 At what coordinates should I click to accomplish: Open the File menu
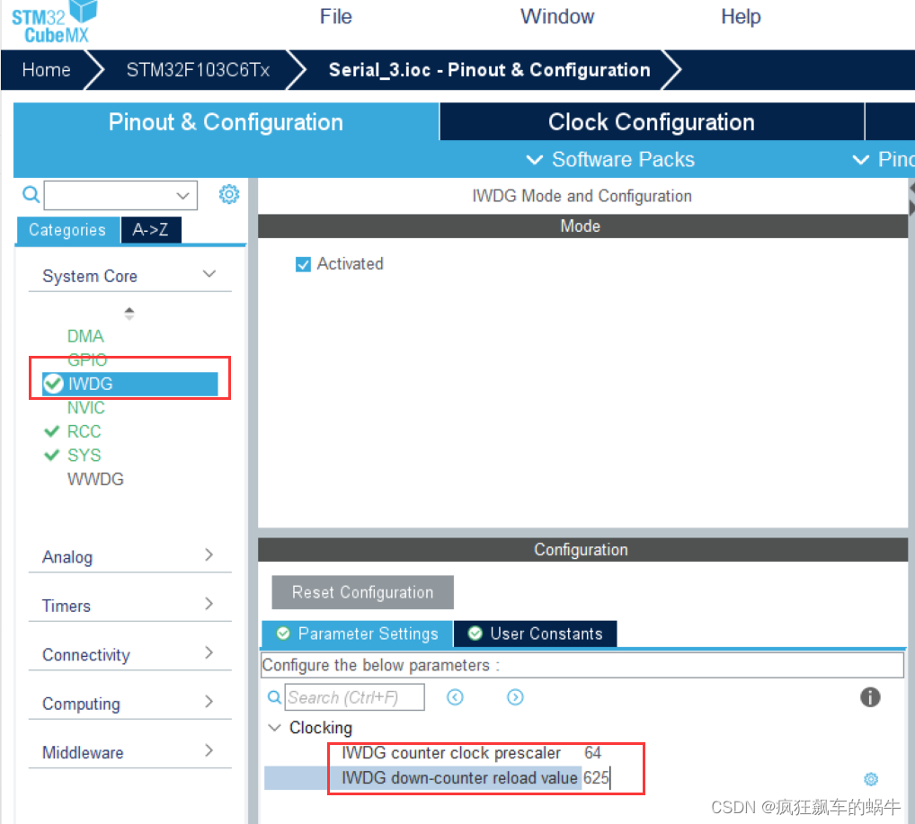(x=335, y=16)
